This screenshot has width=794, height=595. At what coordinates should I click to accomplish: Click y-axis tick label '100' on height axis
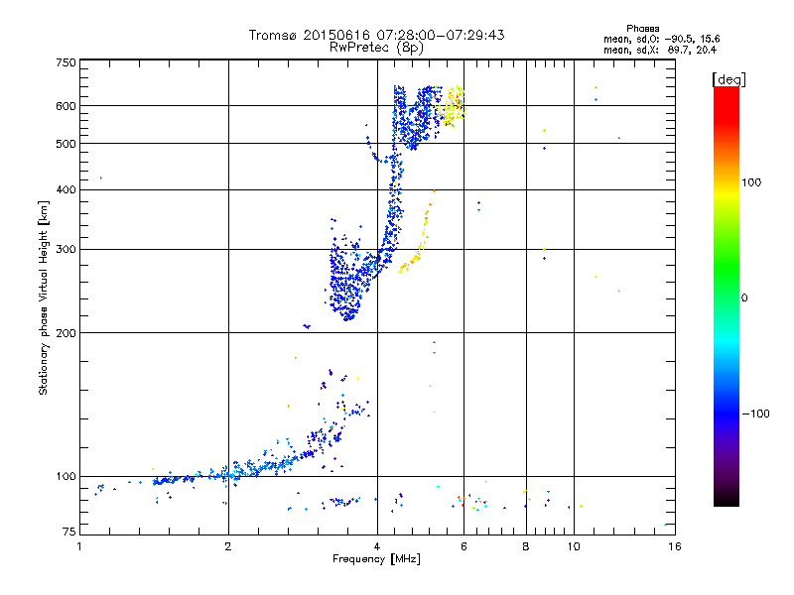tap(66, 476)
